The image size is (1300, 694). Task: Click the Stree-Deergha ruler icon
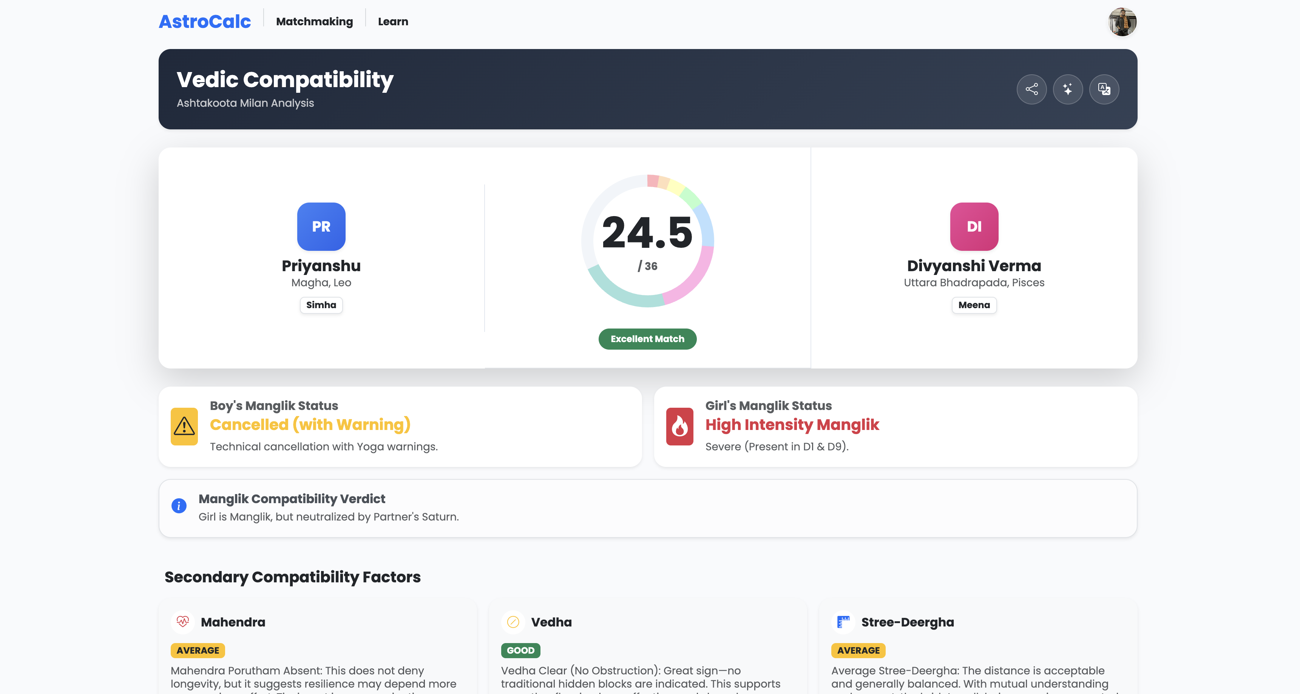point(843,622)
